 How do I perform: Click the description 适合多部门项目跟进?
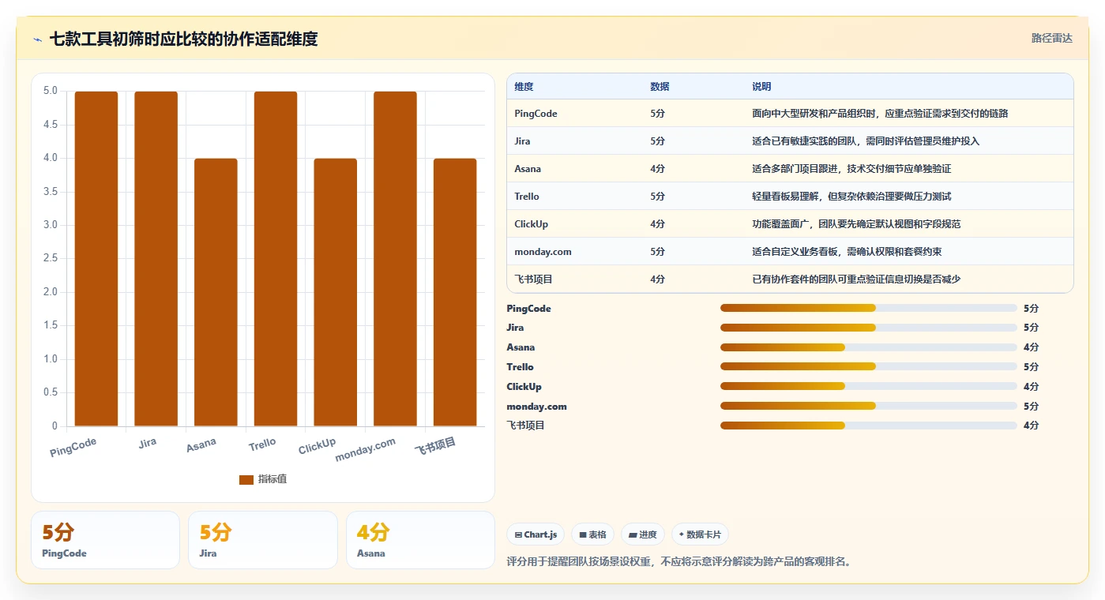851,169
